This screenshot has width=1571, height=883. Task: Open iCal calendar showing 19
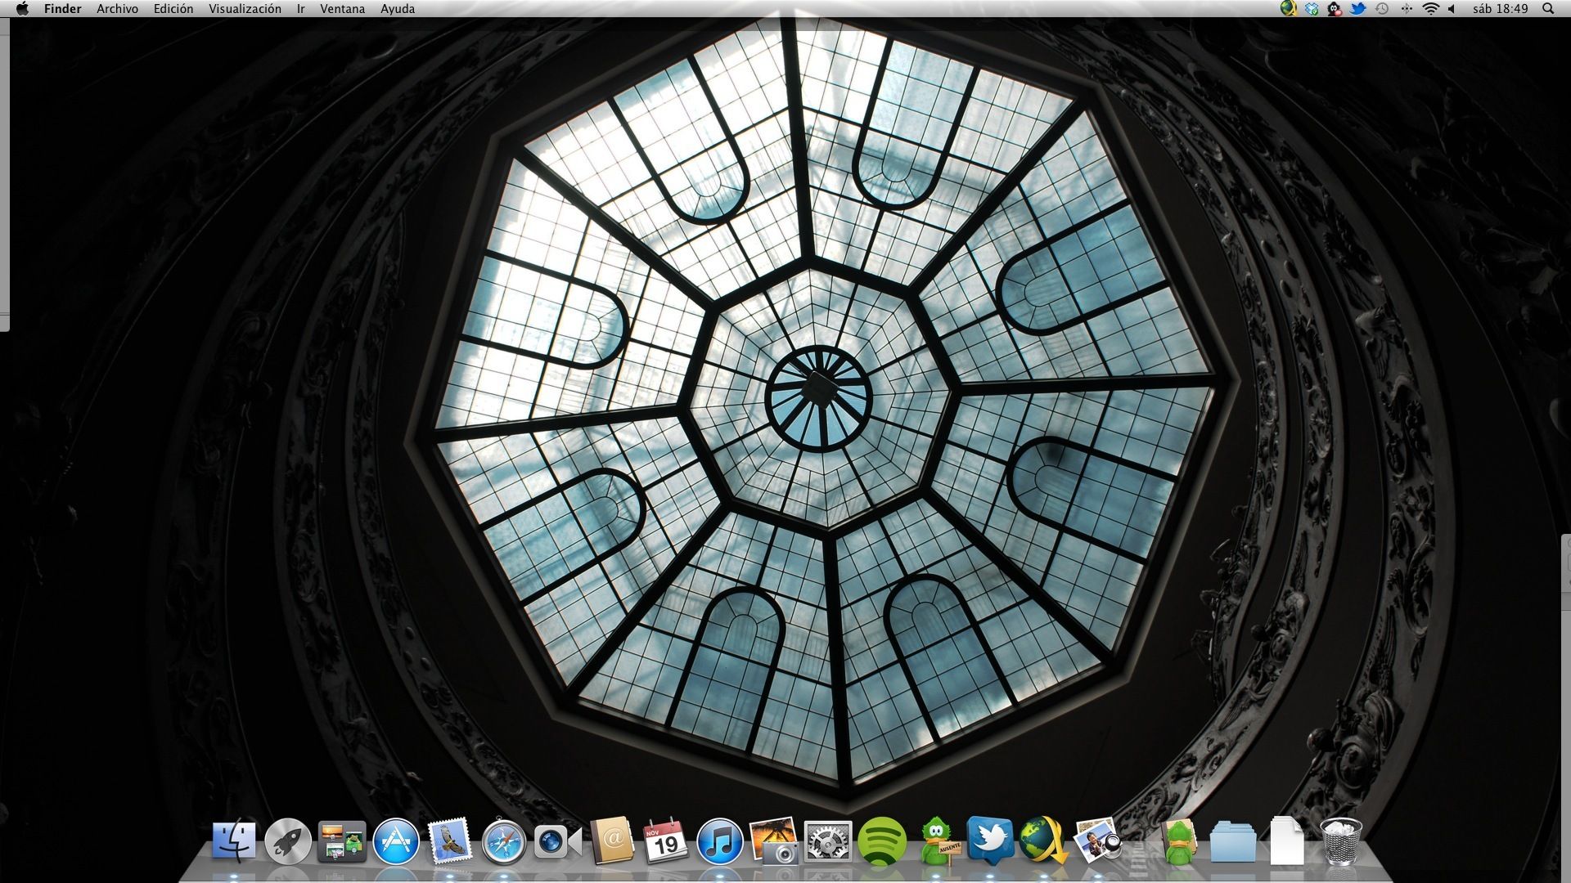point(665,841)
